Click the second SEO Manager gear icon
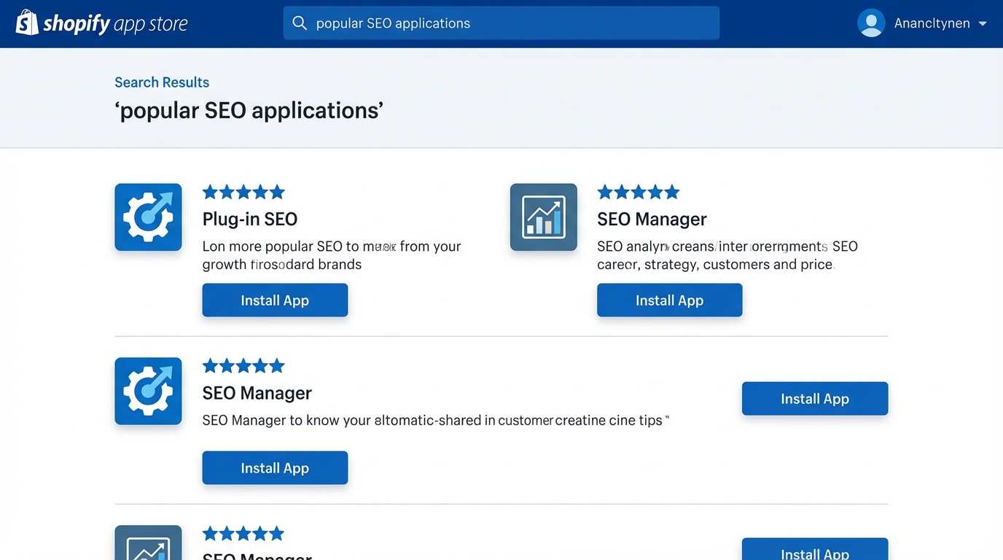This screenshot has width=1003, height=560. coord(148,391)
